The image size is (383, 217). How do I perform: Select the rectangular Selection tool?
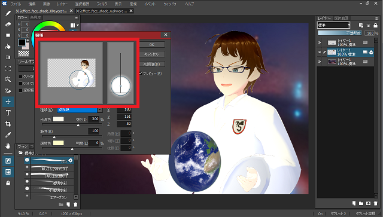tap(8, 68)
